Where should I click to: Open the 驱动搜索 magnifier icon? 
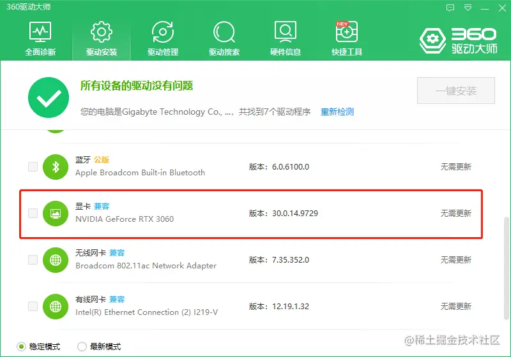[224, 32]
